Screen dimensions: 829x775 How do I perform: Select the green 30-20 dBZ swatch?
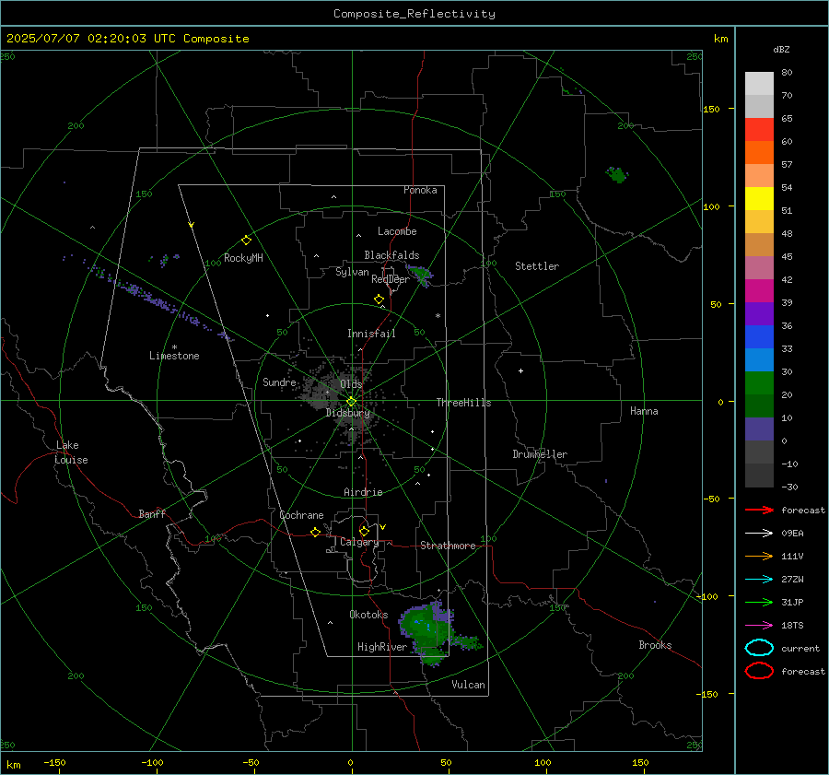(759, 382)
